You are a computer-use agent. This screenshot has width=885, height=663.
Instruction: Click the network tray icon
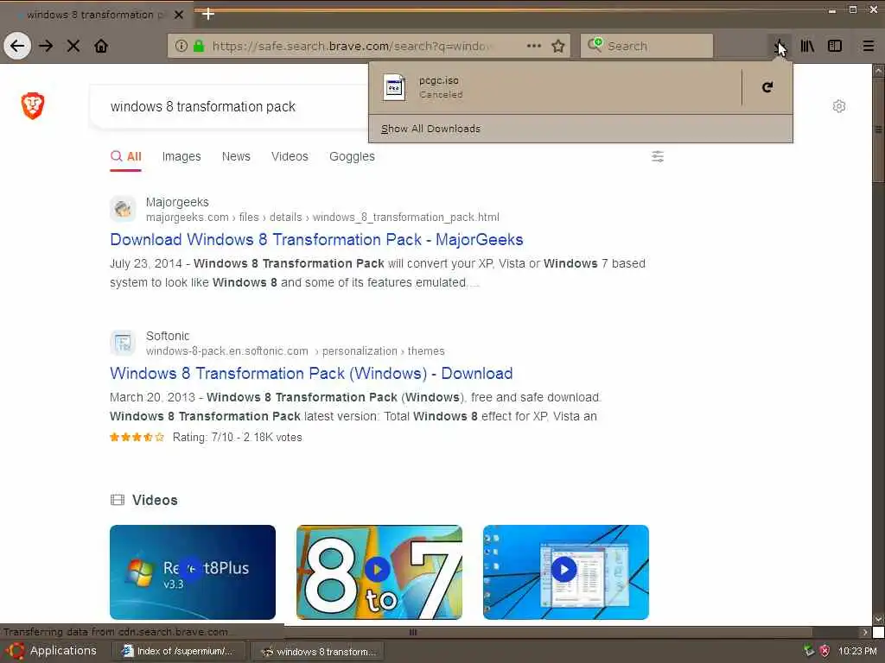[809, 651]
